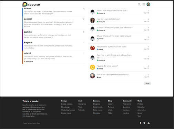Click avatar beside 'How do I reply to folks here?'
Screen dimensions: 174x129
92,20
